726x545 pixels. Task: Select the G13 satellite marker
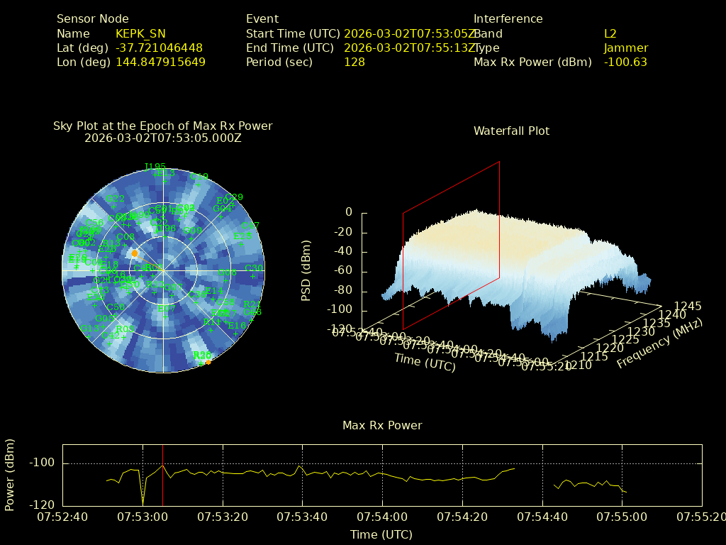pyautogui.click(x=88, y=336)
